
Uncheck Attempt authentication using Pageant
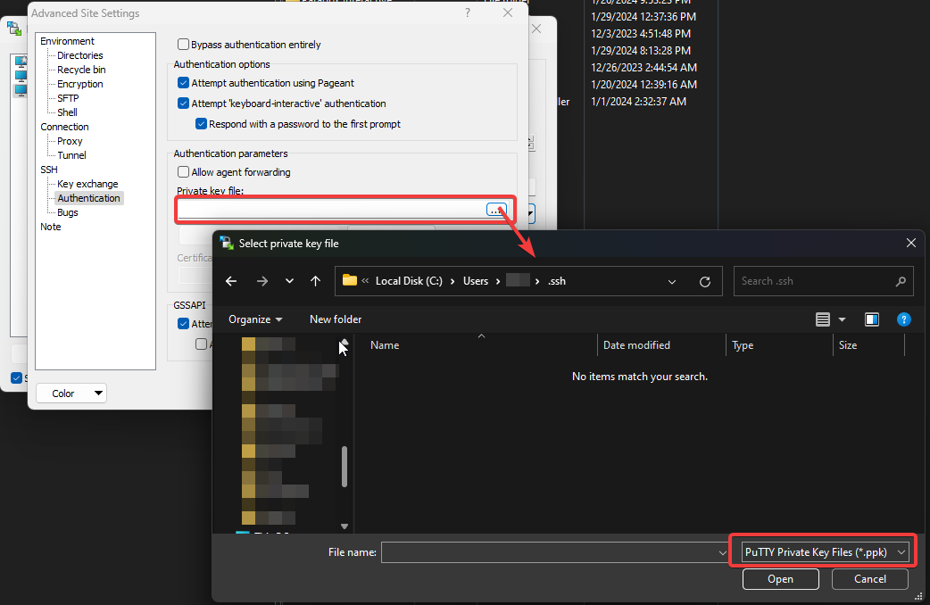(x=184, y=82)
